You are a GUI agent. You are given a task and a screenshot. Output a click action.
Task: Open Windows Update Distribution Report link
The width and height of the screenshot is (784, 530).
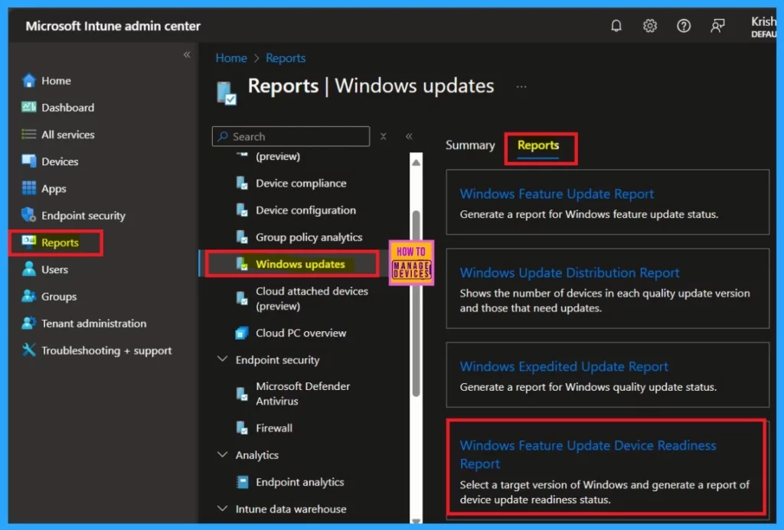click(x=570, y=273)
